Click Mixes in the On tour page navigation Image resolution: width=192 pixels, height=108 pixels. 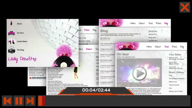[x=175, y=47]
